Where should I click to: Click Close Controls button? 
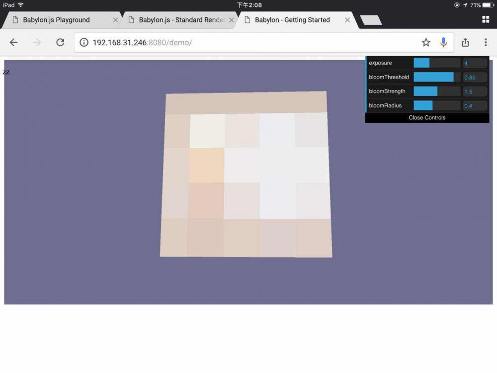427,118
